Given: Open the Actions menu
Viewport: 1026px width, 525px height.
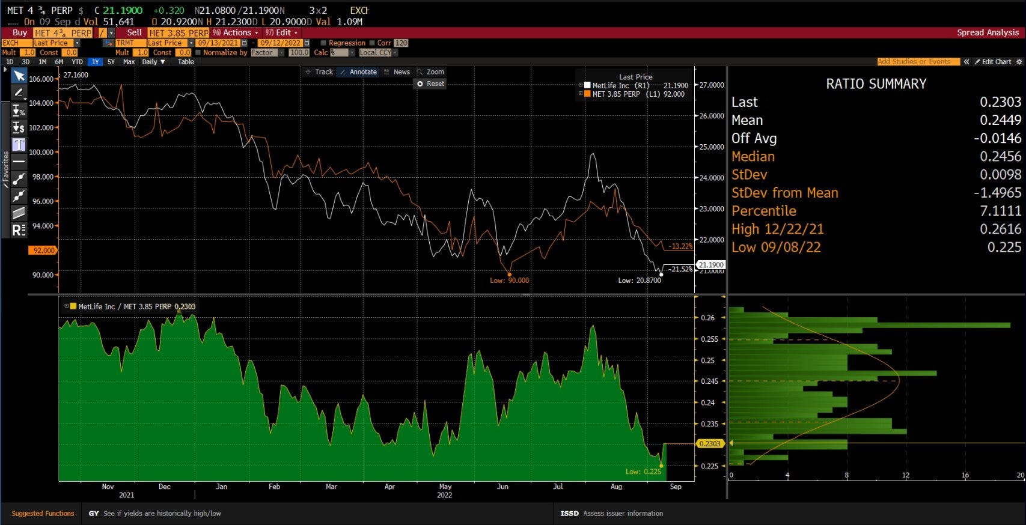Looking at the screenshot, I should 235,33.
